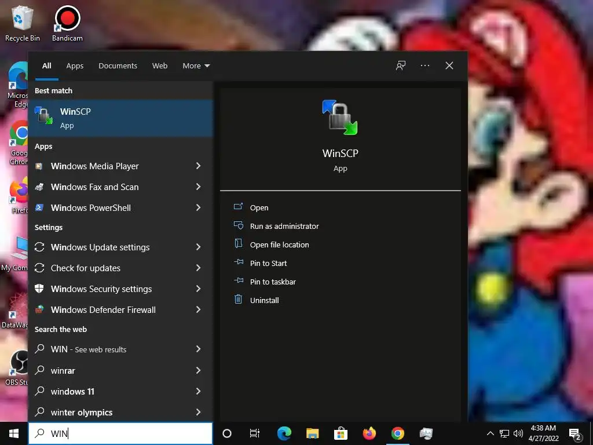Open Cortana circle on taskbar
Viewport: 593px width, 445px height.
coord(227,433)
